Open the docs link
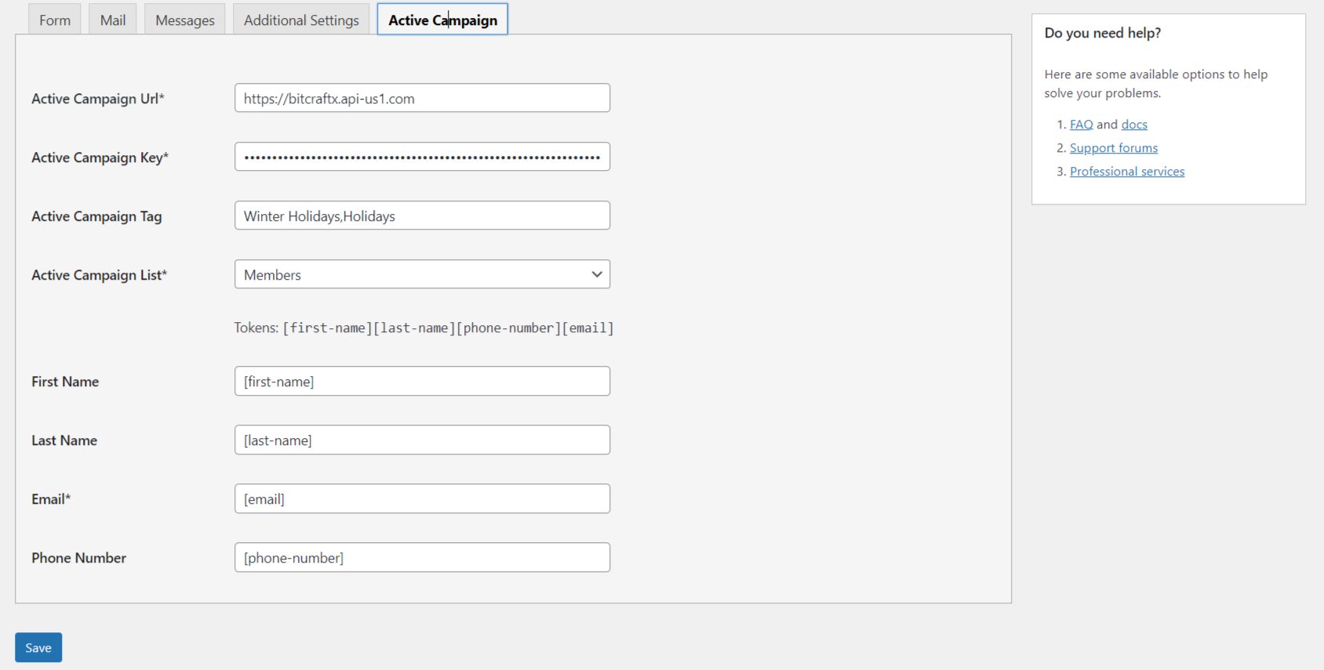This screenshot has width=1324, height=670. tap(1134, 125)
